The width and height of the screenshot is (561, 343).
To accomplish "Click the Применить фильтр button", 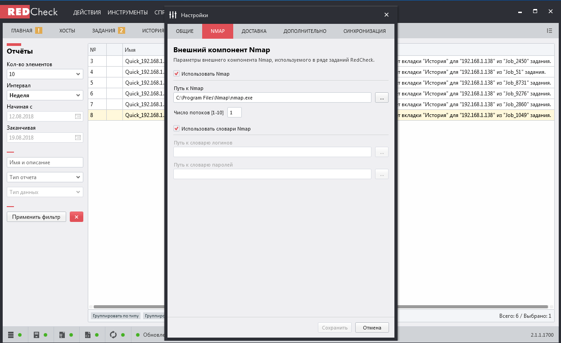I will [x=36, y=217].
